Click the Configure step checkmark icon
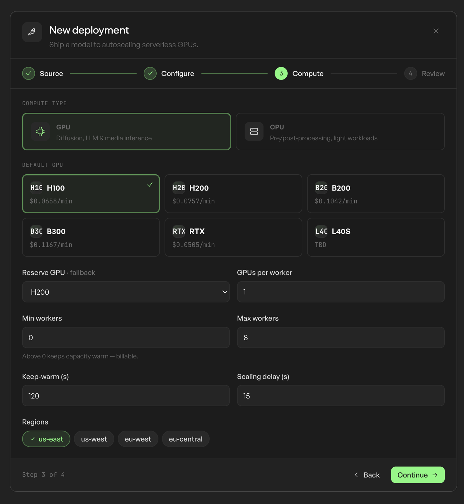This screenshot has height=504, width=464. [x=150, y=73]
